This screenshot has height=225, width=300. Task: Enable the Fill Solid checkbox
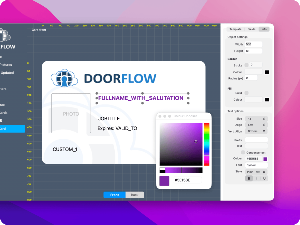pyautogui.click(x=246, y=93)
